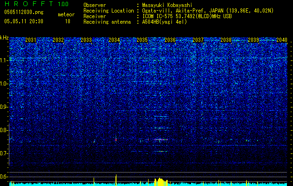
Task: Click the Receiving Location value text
Action: tap(208, 11)
